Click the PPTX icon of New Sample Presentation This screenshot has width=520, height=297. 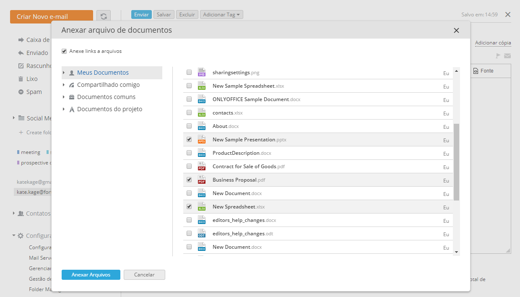click(x=202, y=139)
